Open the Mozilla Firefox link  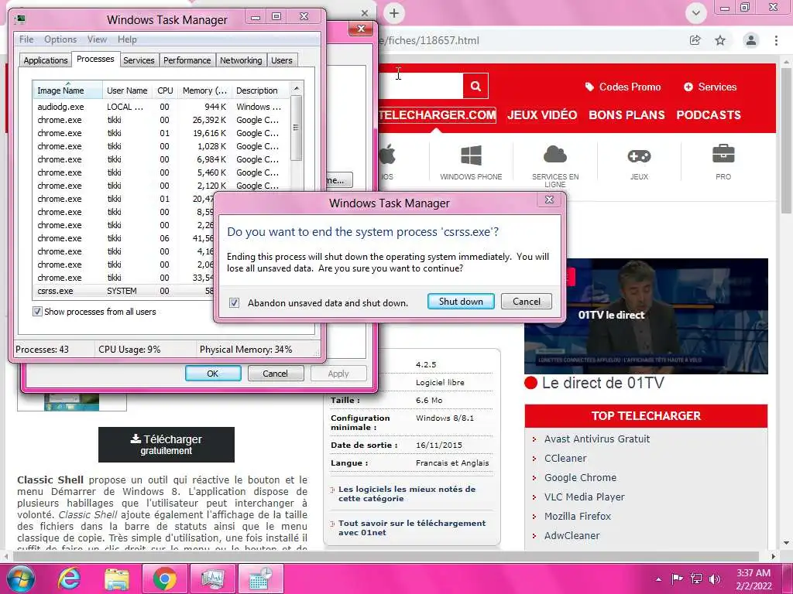pos(578,516)
